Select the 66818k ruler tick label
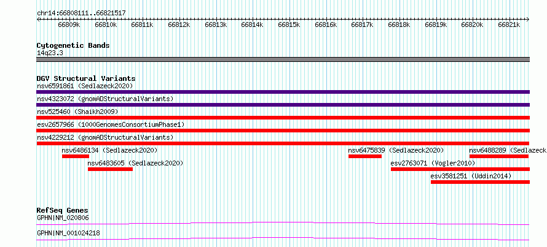Viewport: 547px width, 247px height. pyautogui.click(x=399, y=25)
